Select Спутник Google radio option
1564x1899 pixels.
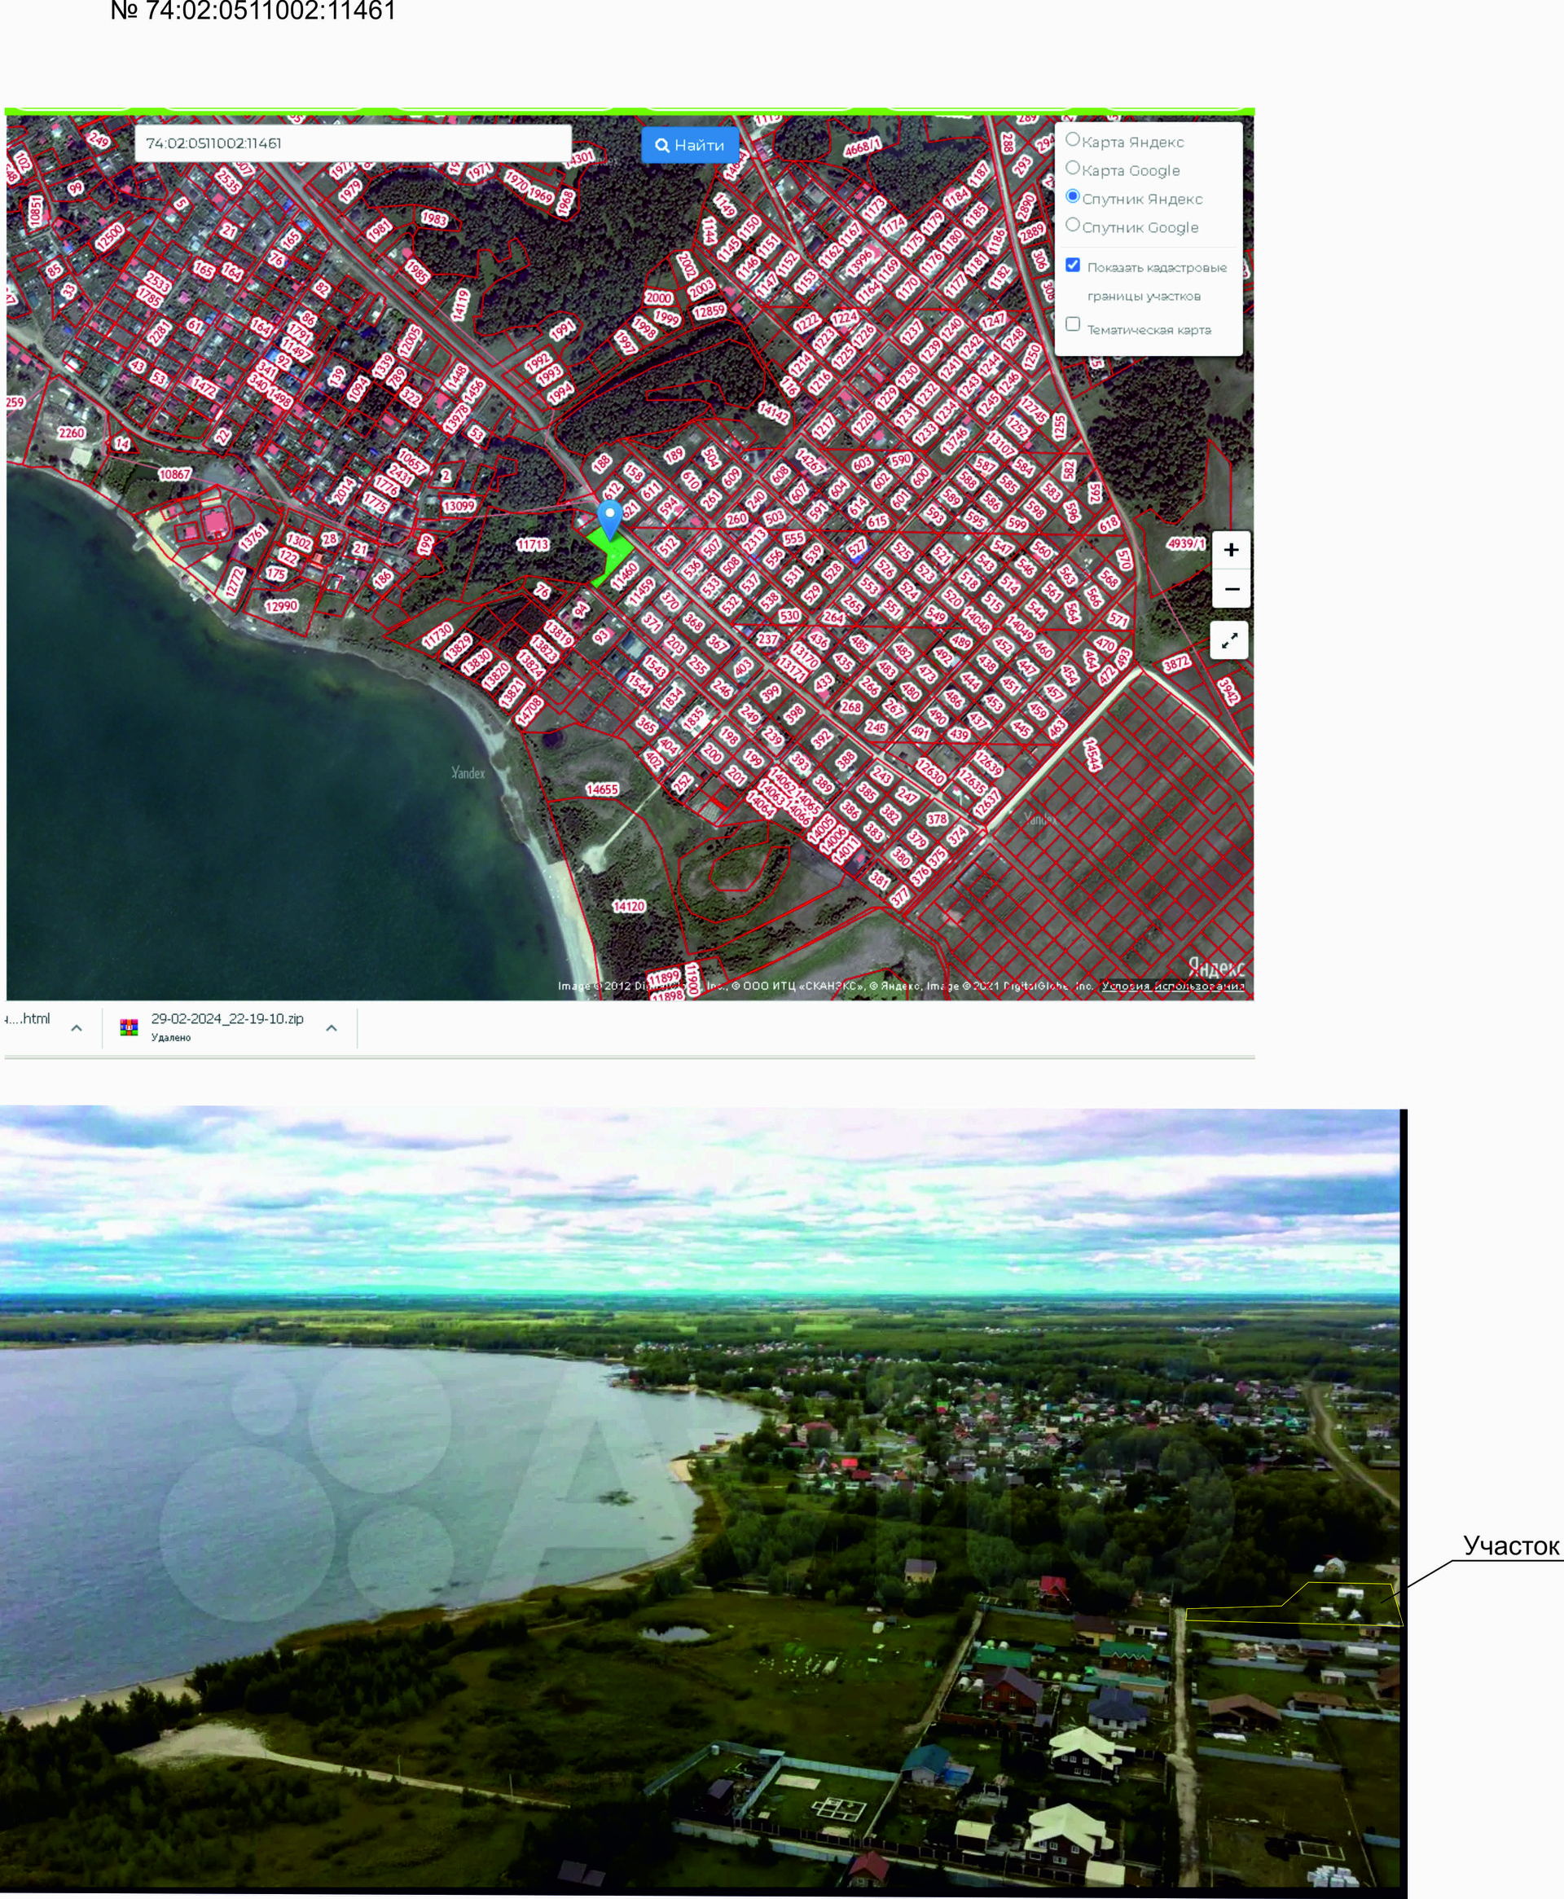[1073, 225]
